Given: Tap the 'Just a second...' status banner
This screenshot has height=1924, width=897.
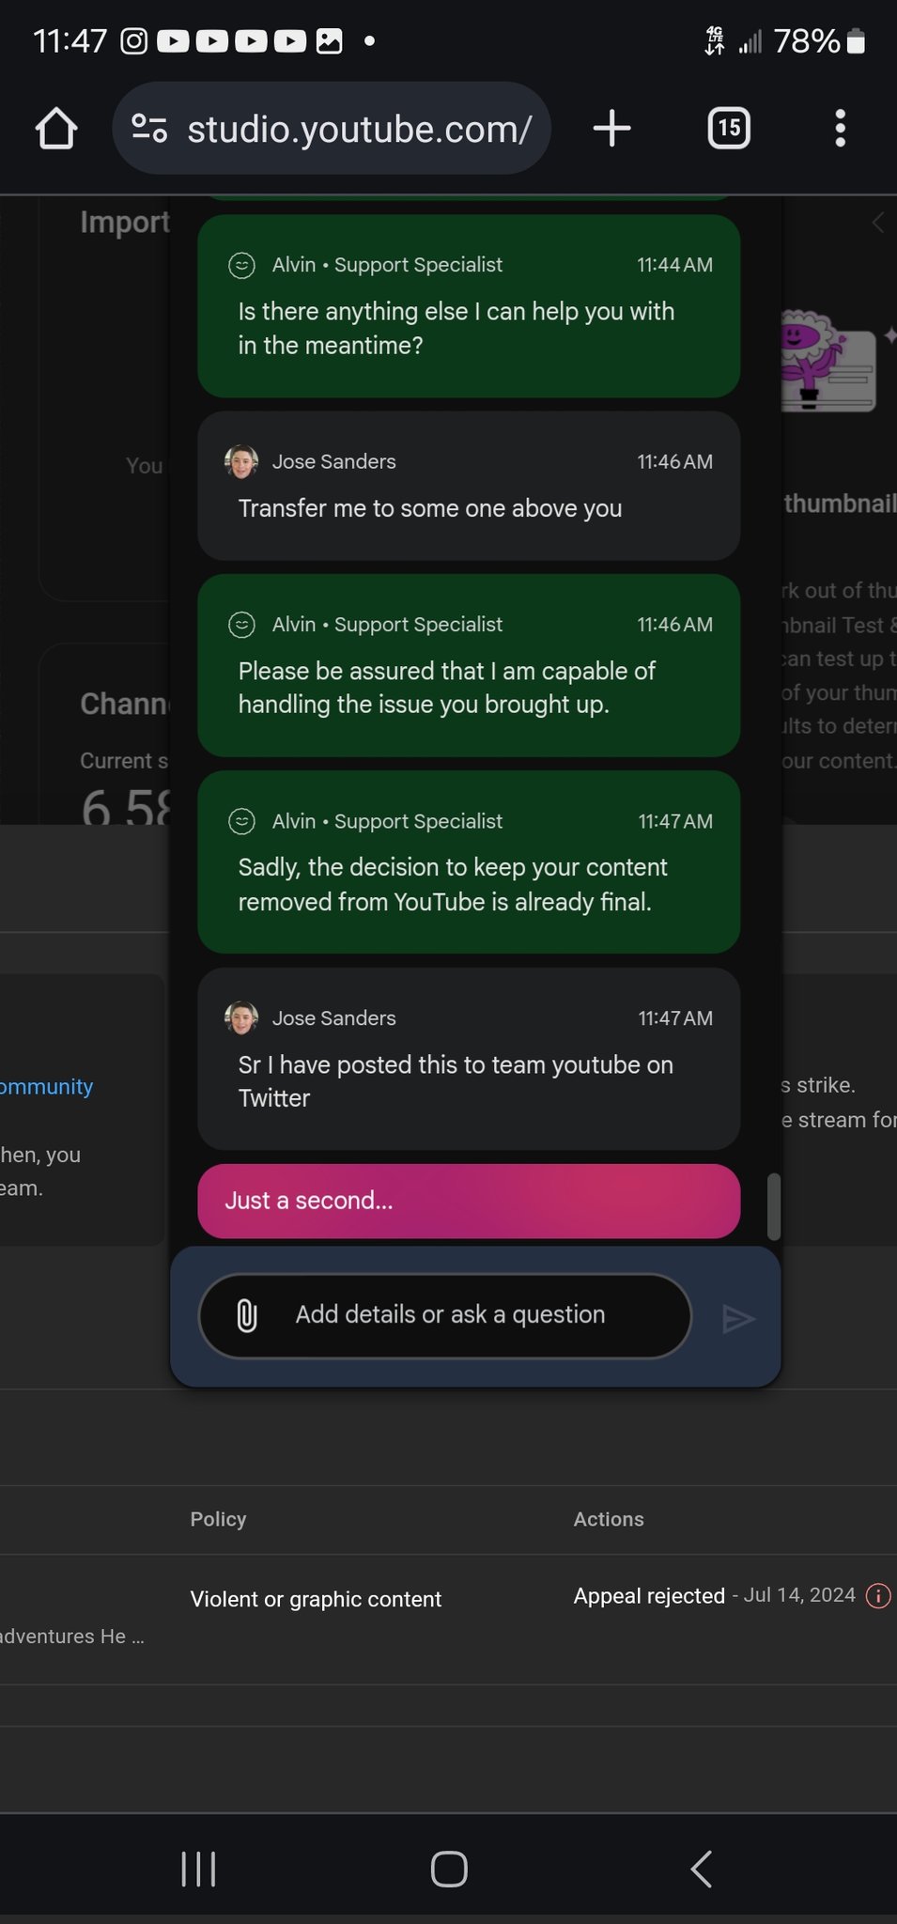Looking at the screenshot, I should click(x=469, y=1201).
